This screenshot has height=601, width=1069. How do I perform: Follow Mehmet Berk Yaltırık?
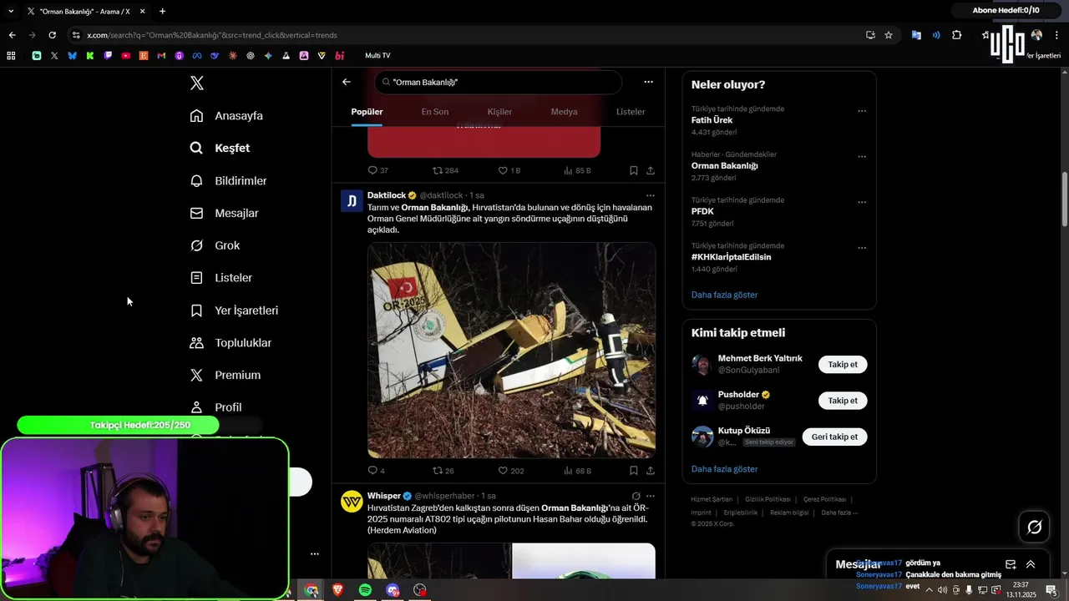pos(843,365)
